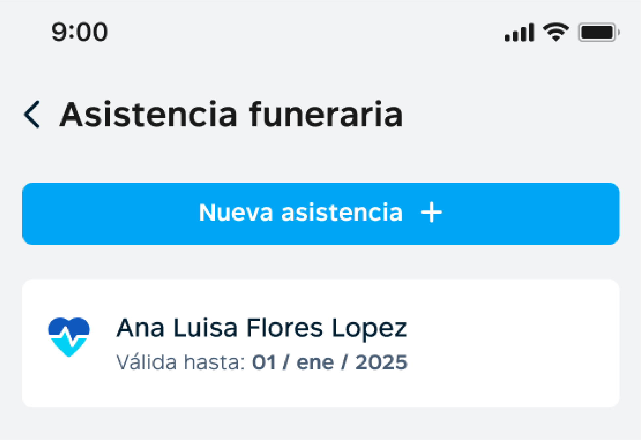Select the Ana Luisa Flores Lopez name

[262, 328]
